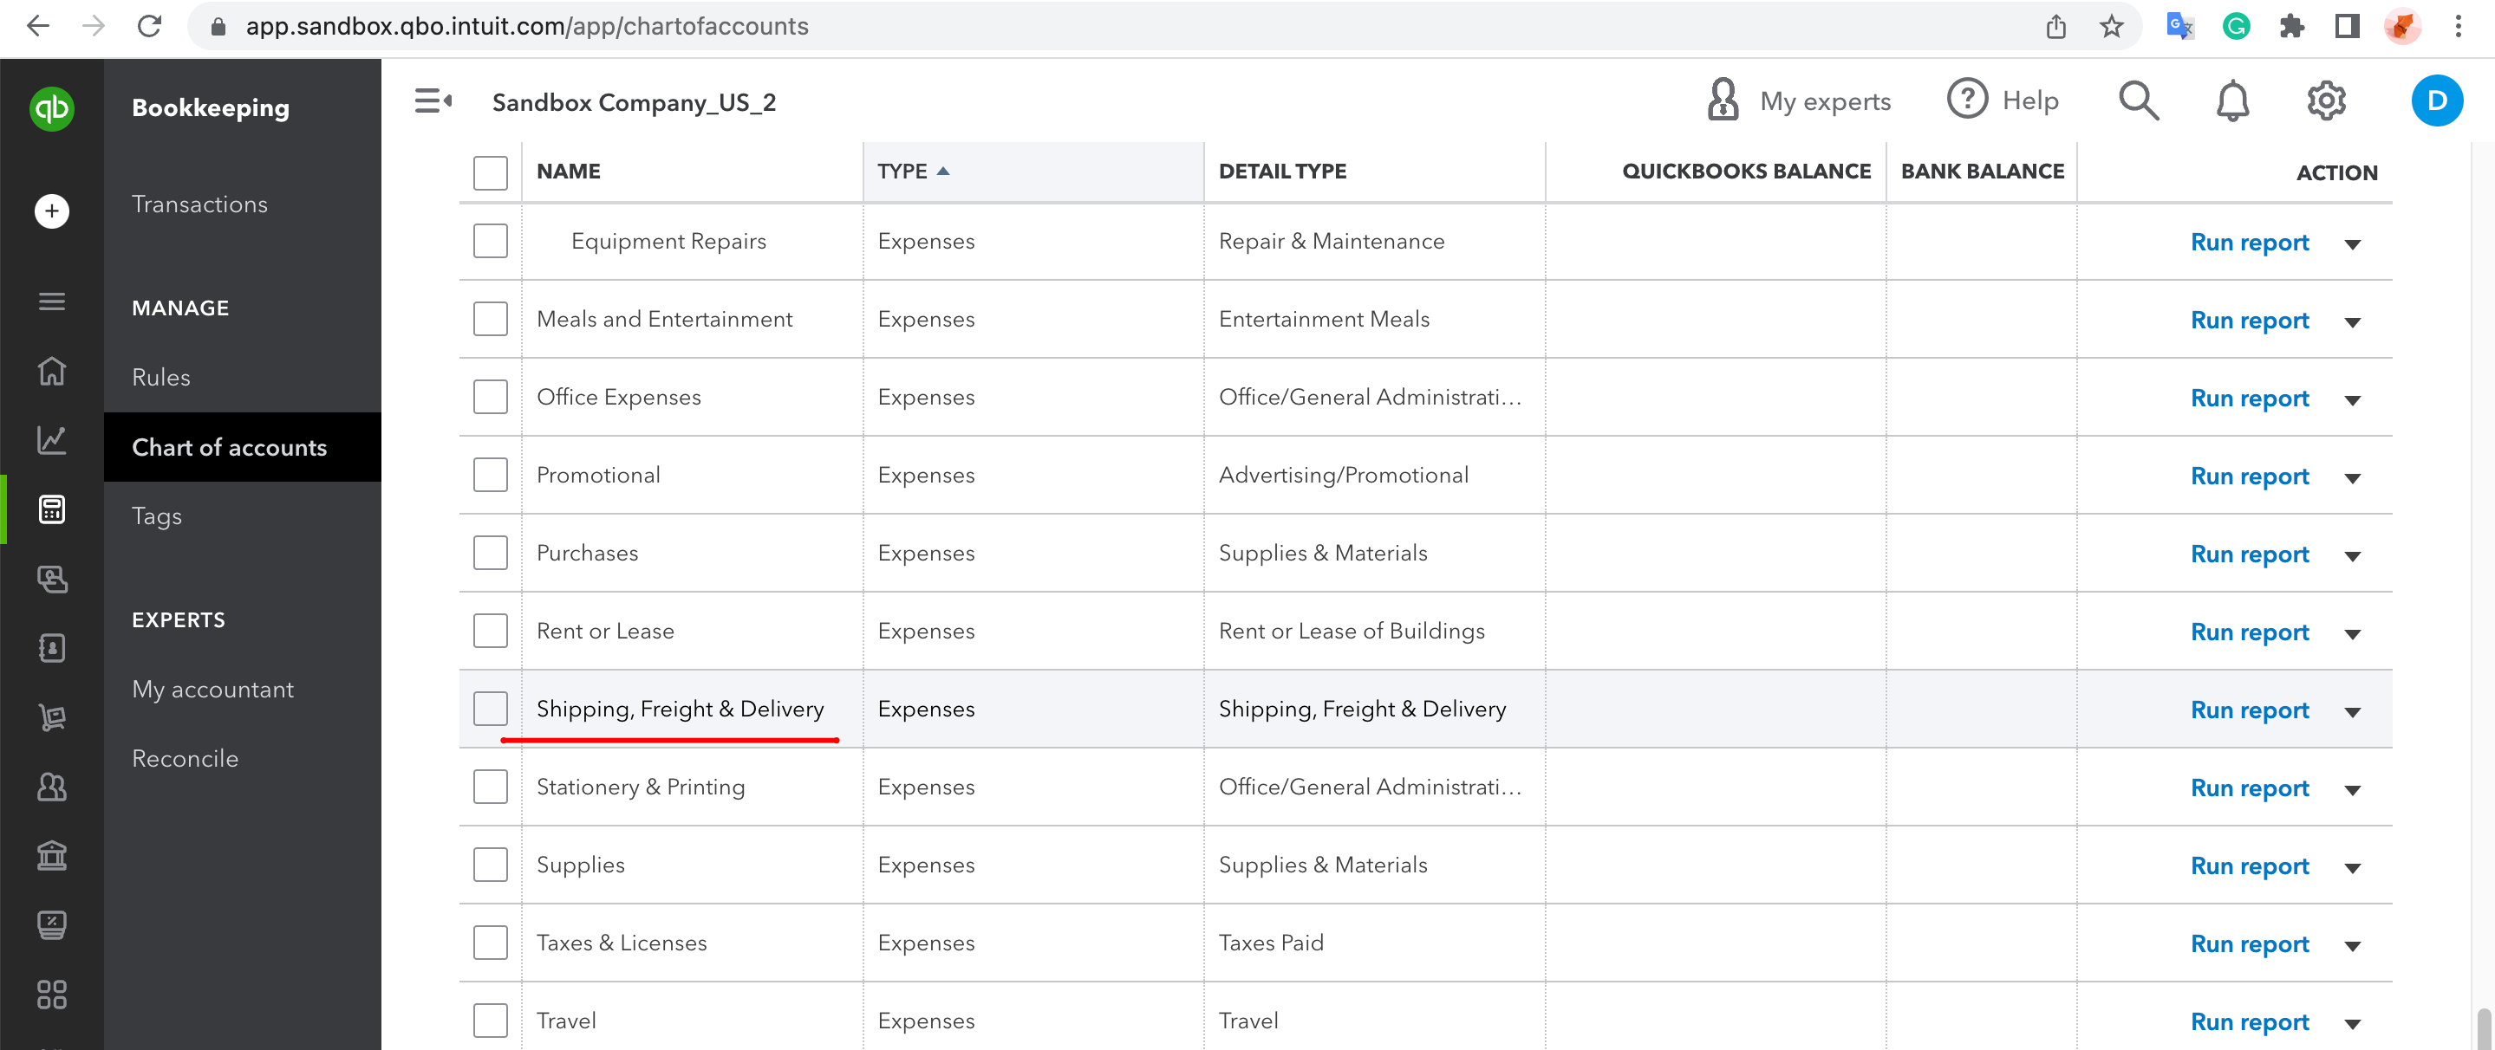This screenshot has width=2495, height=1050.
Task: Click the browser address bar URL
Action: point(527,26)
